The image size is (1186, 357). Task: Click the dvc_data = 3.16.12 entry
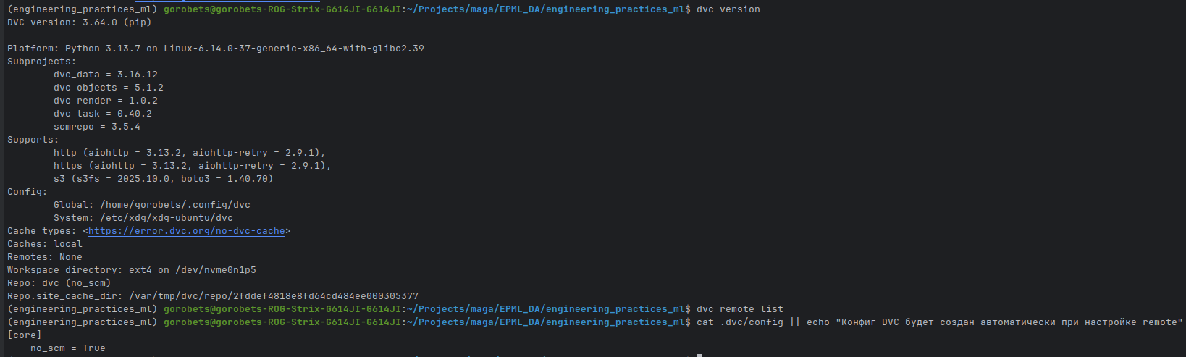coord(106,75)
